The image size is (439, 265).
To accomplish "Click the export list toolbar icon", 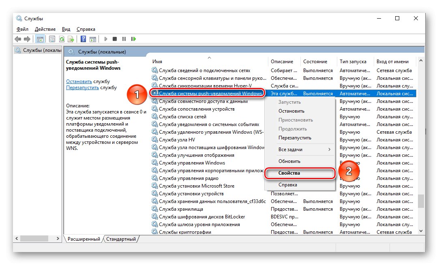I will point(71,39).
